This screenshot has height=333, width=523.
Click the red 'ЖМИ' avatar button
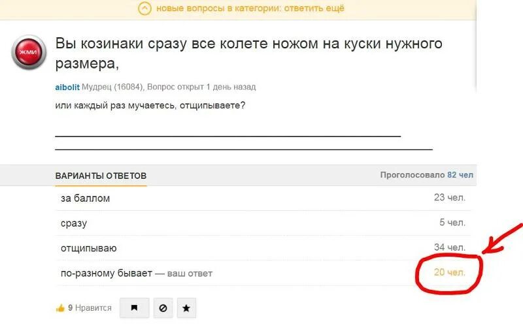(29, 52)
